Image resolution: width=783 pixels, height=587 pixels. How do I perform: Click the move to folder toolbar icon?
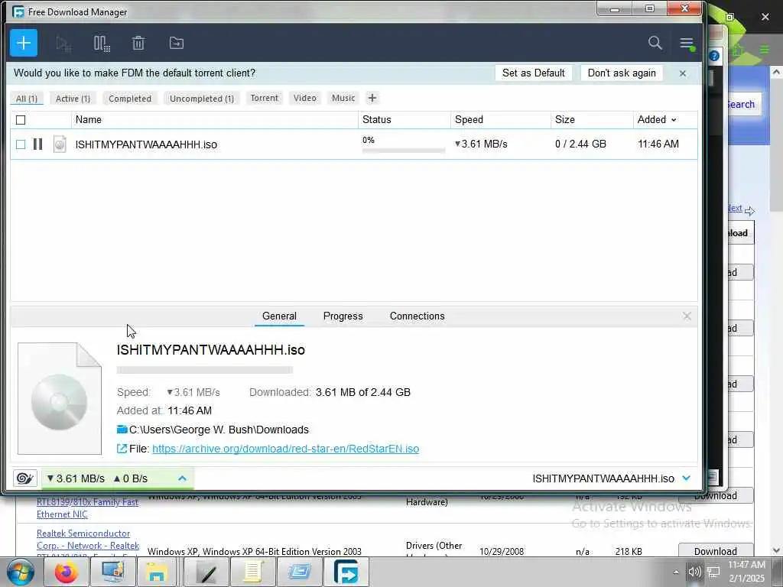point(177,43)
